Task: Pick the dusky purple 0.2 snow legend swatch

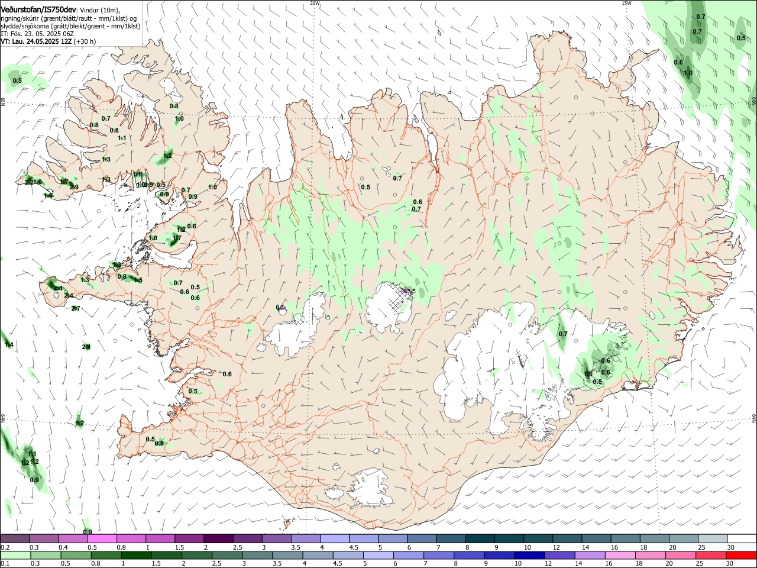Action: coord(15,539)
